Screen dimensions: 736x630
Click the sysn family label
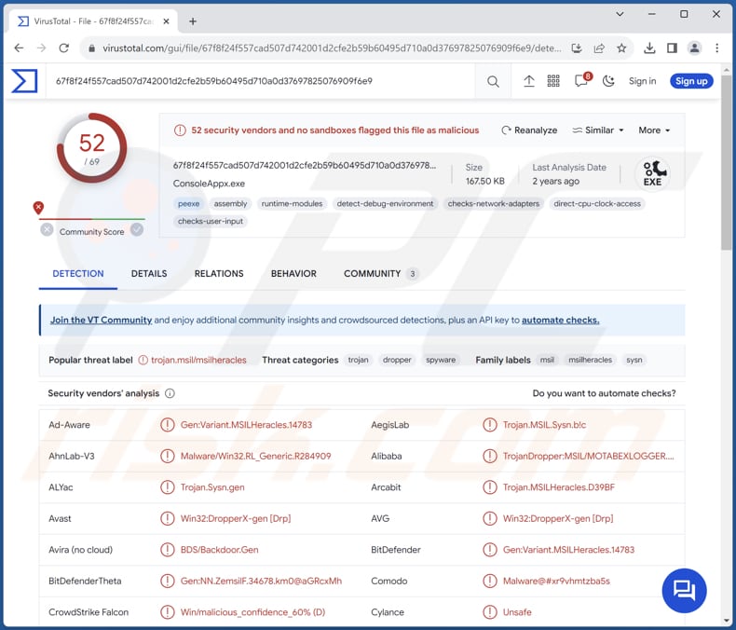(x=634, y=360)
